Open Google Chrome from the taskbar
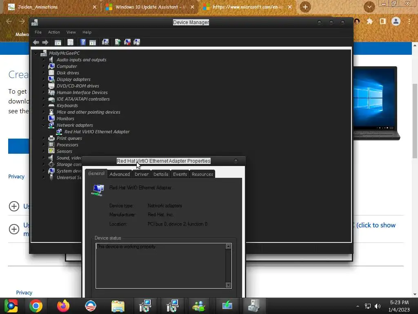Viewport: 418px width, 314px height. [36, 306]
